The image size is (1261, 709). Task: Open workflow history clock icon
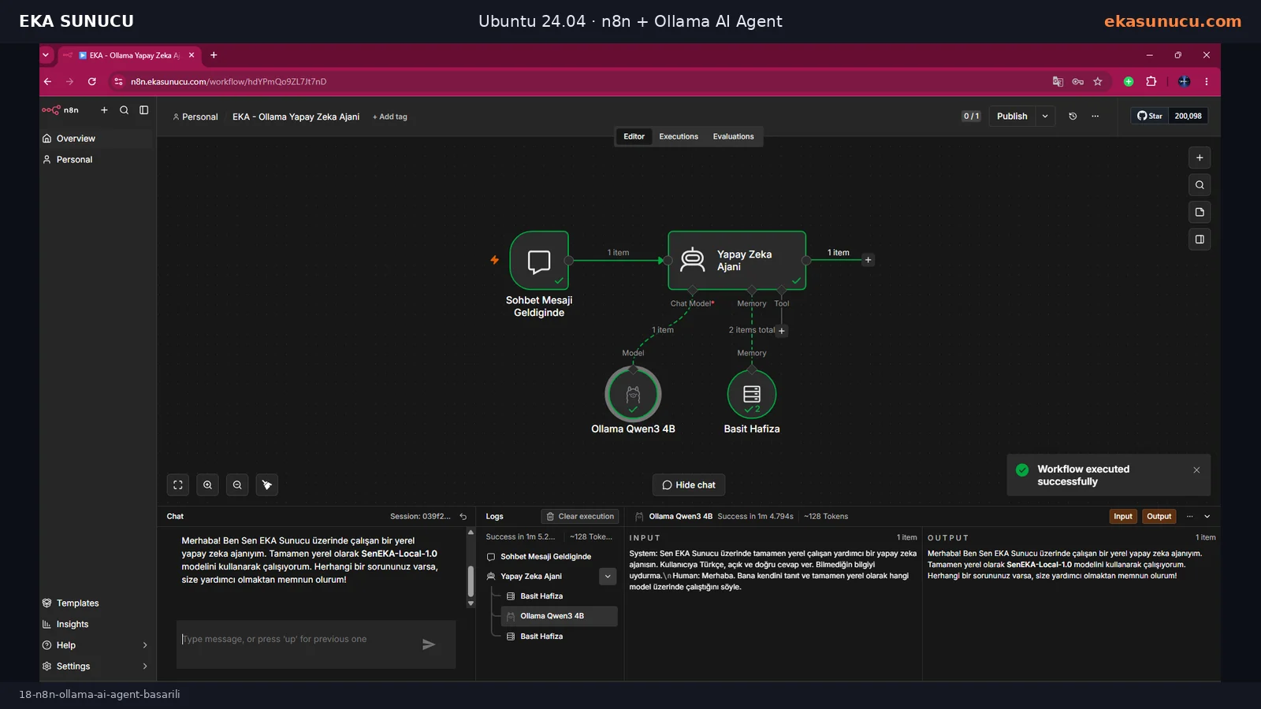pos(1073,116)
